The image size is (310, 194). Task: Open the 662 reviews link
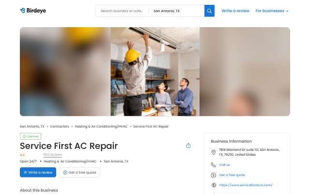tap(53, 155)
